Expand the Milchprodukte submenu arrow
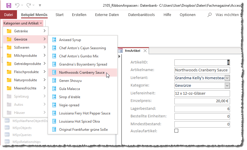Screen dimensions: 247x150 [x=44, y=55]
